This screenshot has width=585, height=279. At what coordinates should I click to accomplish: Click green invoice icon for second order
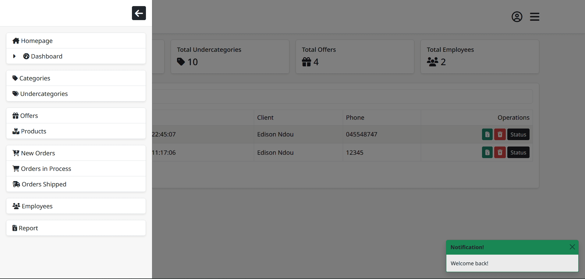coord(487,152)
